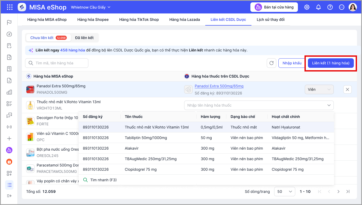Open the app launcher grid icon
Image resolution: width=362 pixels, height=205 pixels.
point(10,7)
